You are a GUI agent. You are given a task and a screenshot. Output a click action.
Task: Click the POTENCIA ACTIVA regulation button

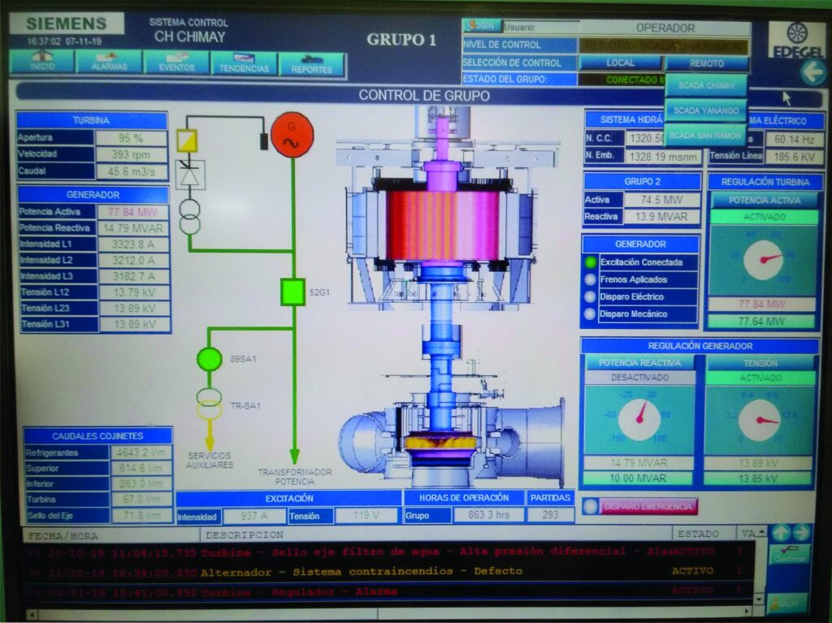tap(764, 200)
